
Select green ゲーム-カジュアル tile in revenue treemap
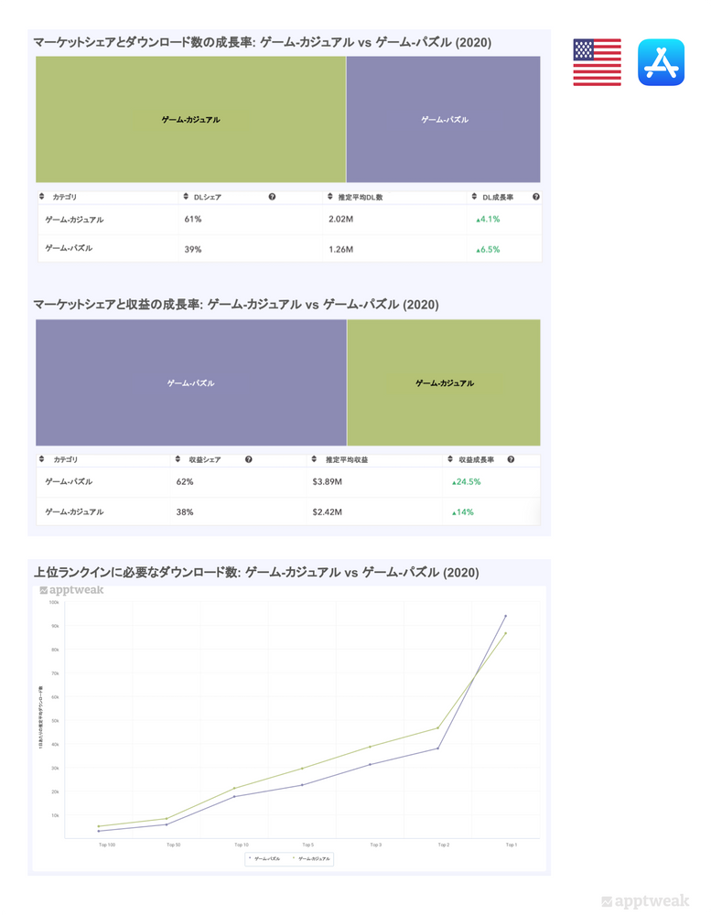(x=444, y=382)
